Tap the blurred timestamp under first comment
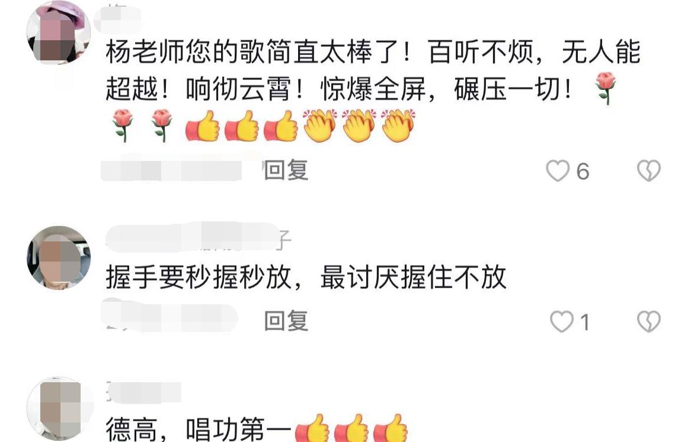The height and width of the screenshot is (442, 691). (x=171, y=170)
